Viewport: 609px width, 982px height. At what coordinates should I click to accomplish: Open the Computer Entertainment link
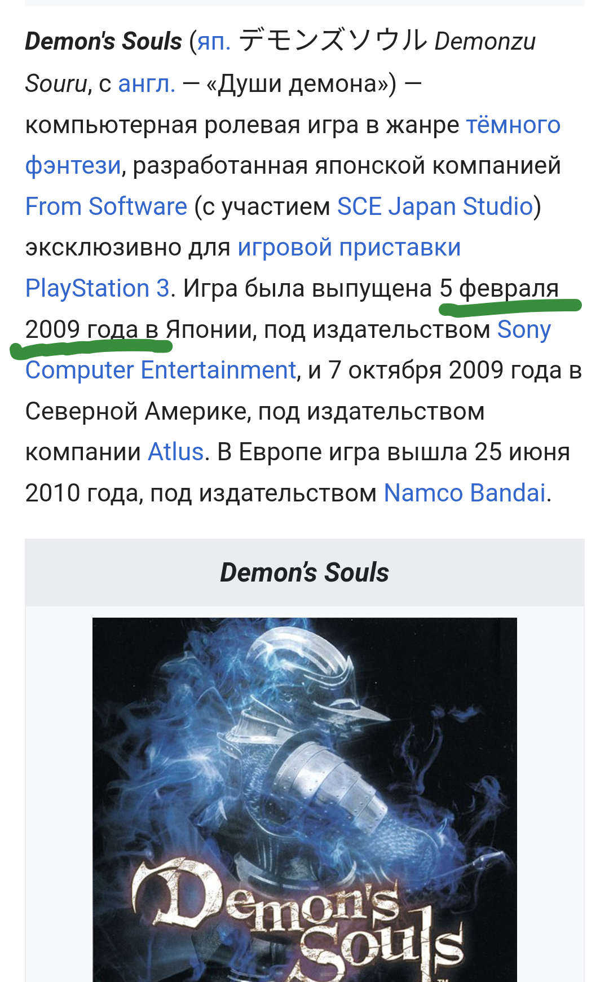pos(161,370)
